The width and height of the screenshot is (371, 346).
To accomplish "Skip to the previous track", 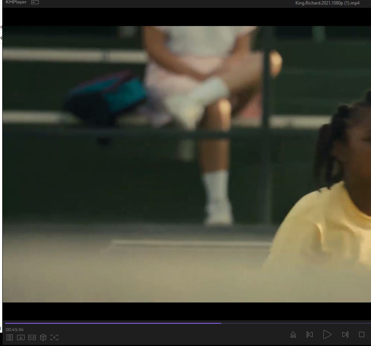I will tap(309, 334).
